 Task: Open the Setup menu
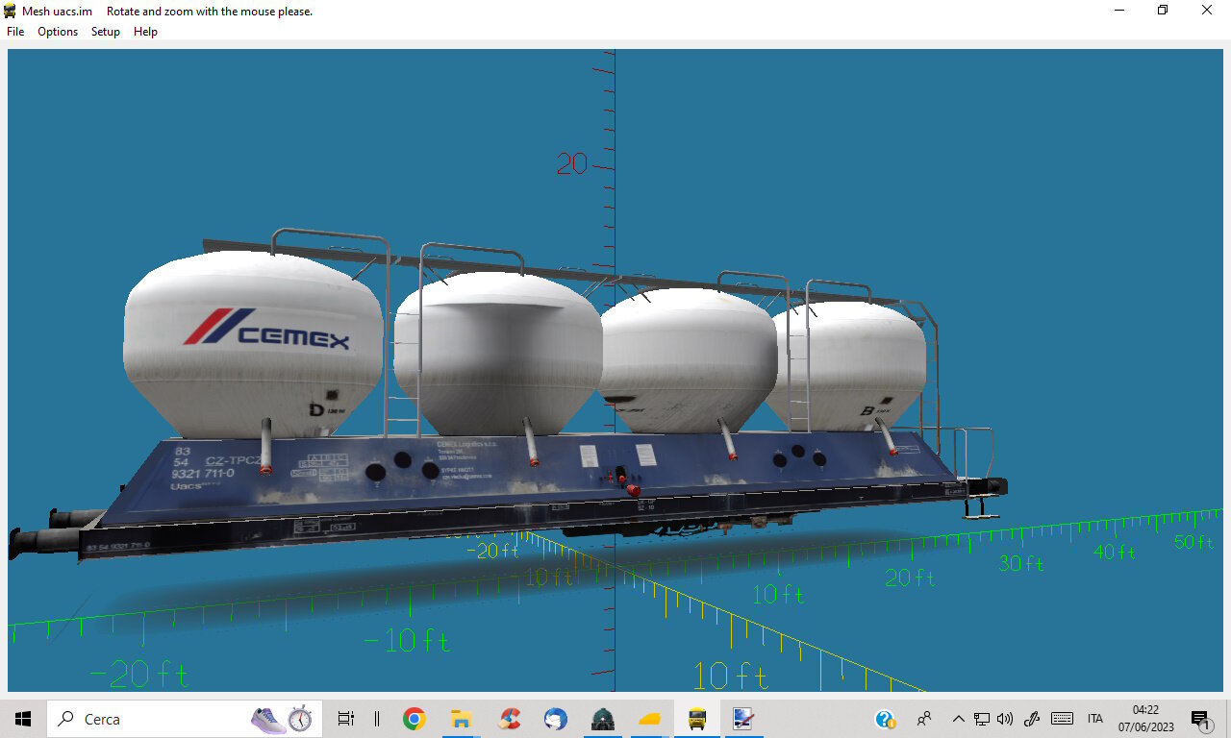(106, 32)
